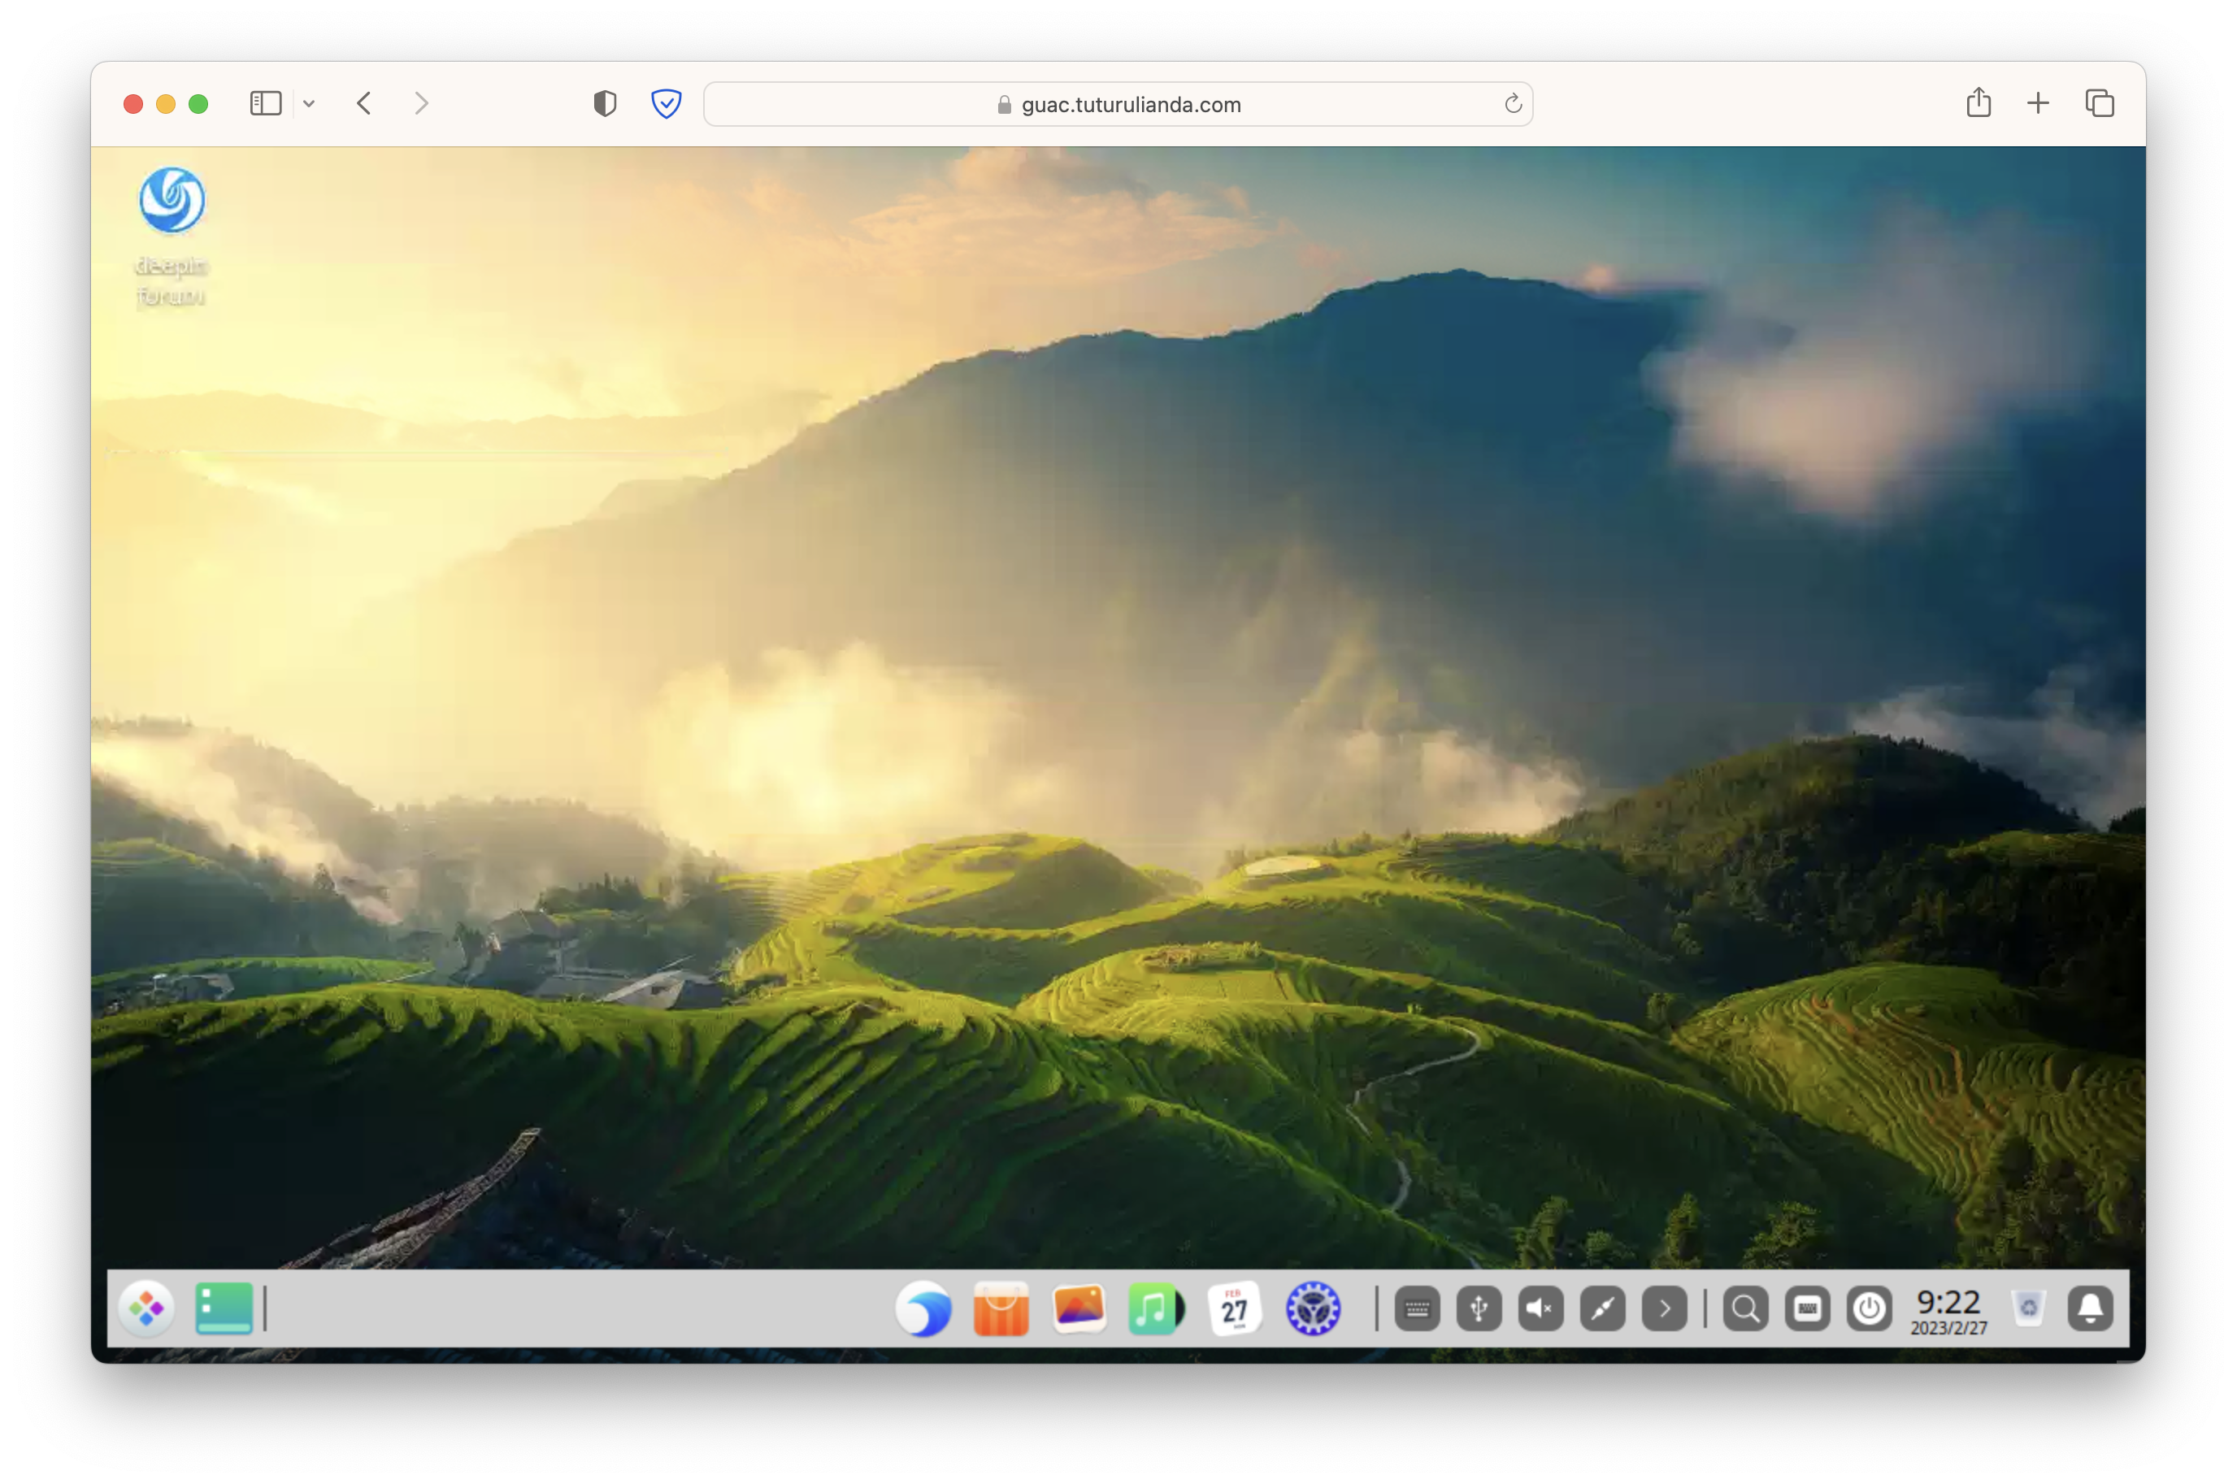
Task: Click the lock icon in address bar
Action: pyautogui.click(x=1005, y=104)
